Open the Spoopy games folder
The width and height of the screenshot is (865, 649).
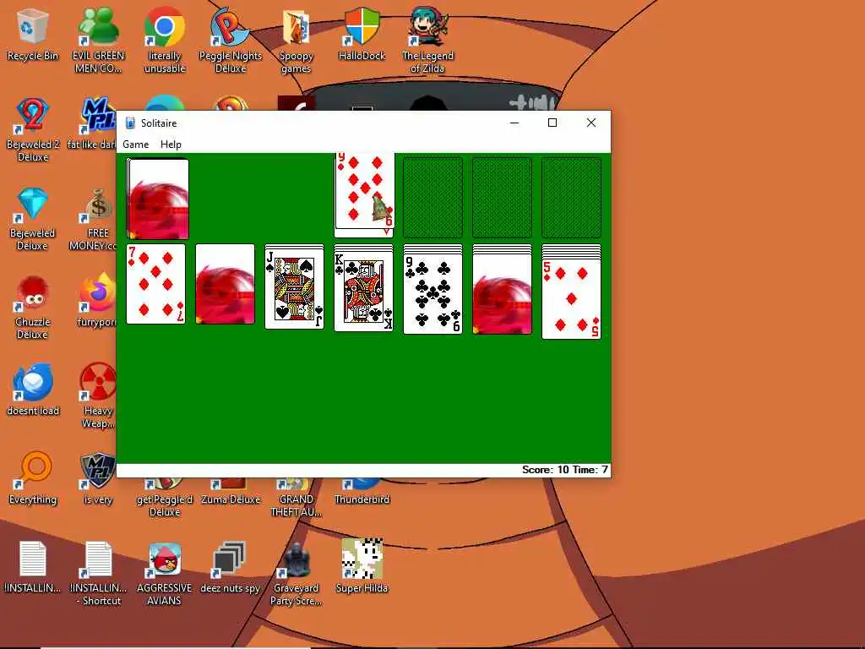click(296, 41)
